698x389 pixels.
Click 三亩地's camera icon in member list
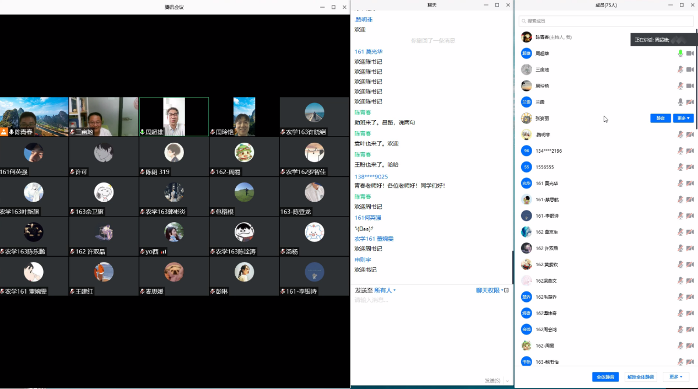click(x=690, y=69)
